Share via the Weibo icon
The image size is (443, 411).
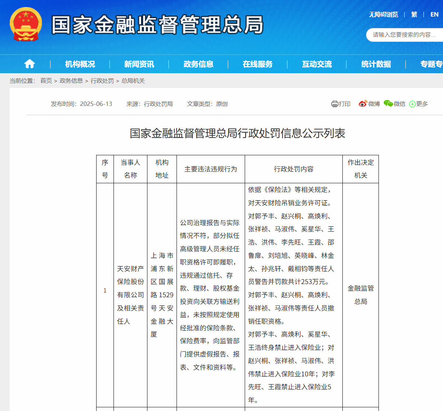[363, 104]
